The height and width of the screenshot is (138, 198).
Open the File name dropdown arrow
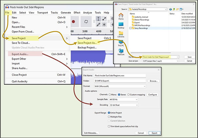pyautogui.click(x=178, y=57)
